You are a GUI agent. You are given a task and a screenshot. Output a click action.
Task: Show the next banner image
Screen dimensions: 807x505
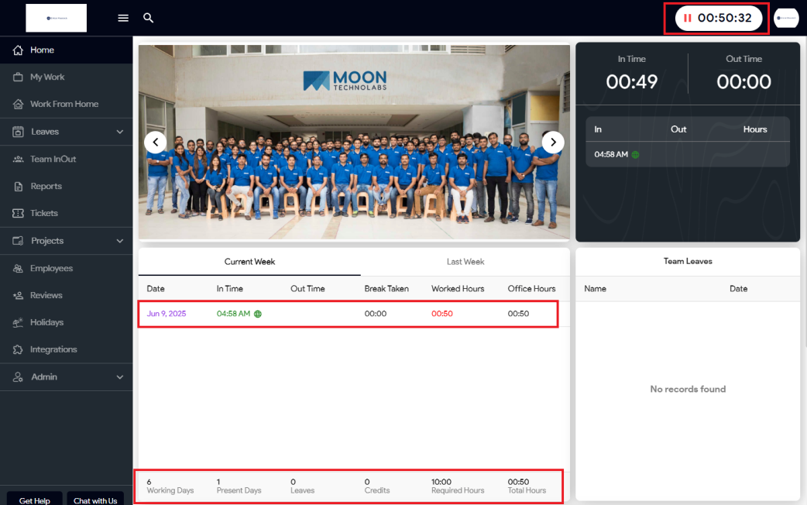552,142
